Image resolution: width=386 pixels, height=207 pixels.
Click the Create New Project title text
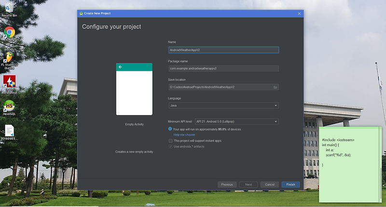click(97, 13)
